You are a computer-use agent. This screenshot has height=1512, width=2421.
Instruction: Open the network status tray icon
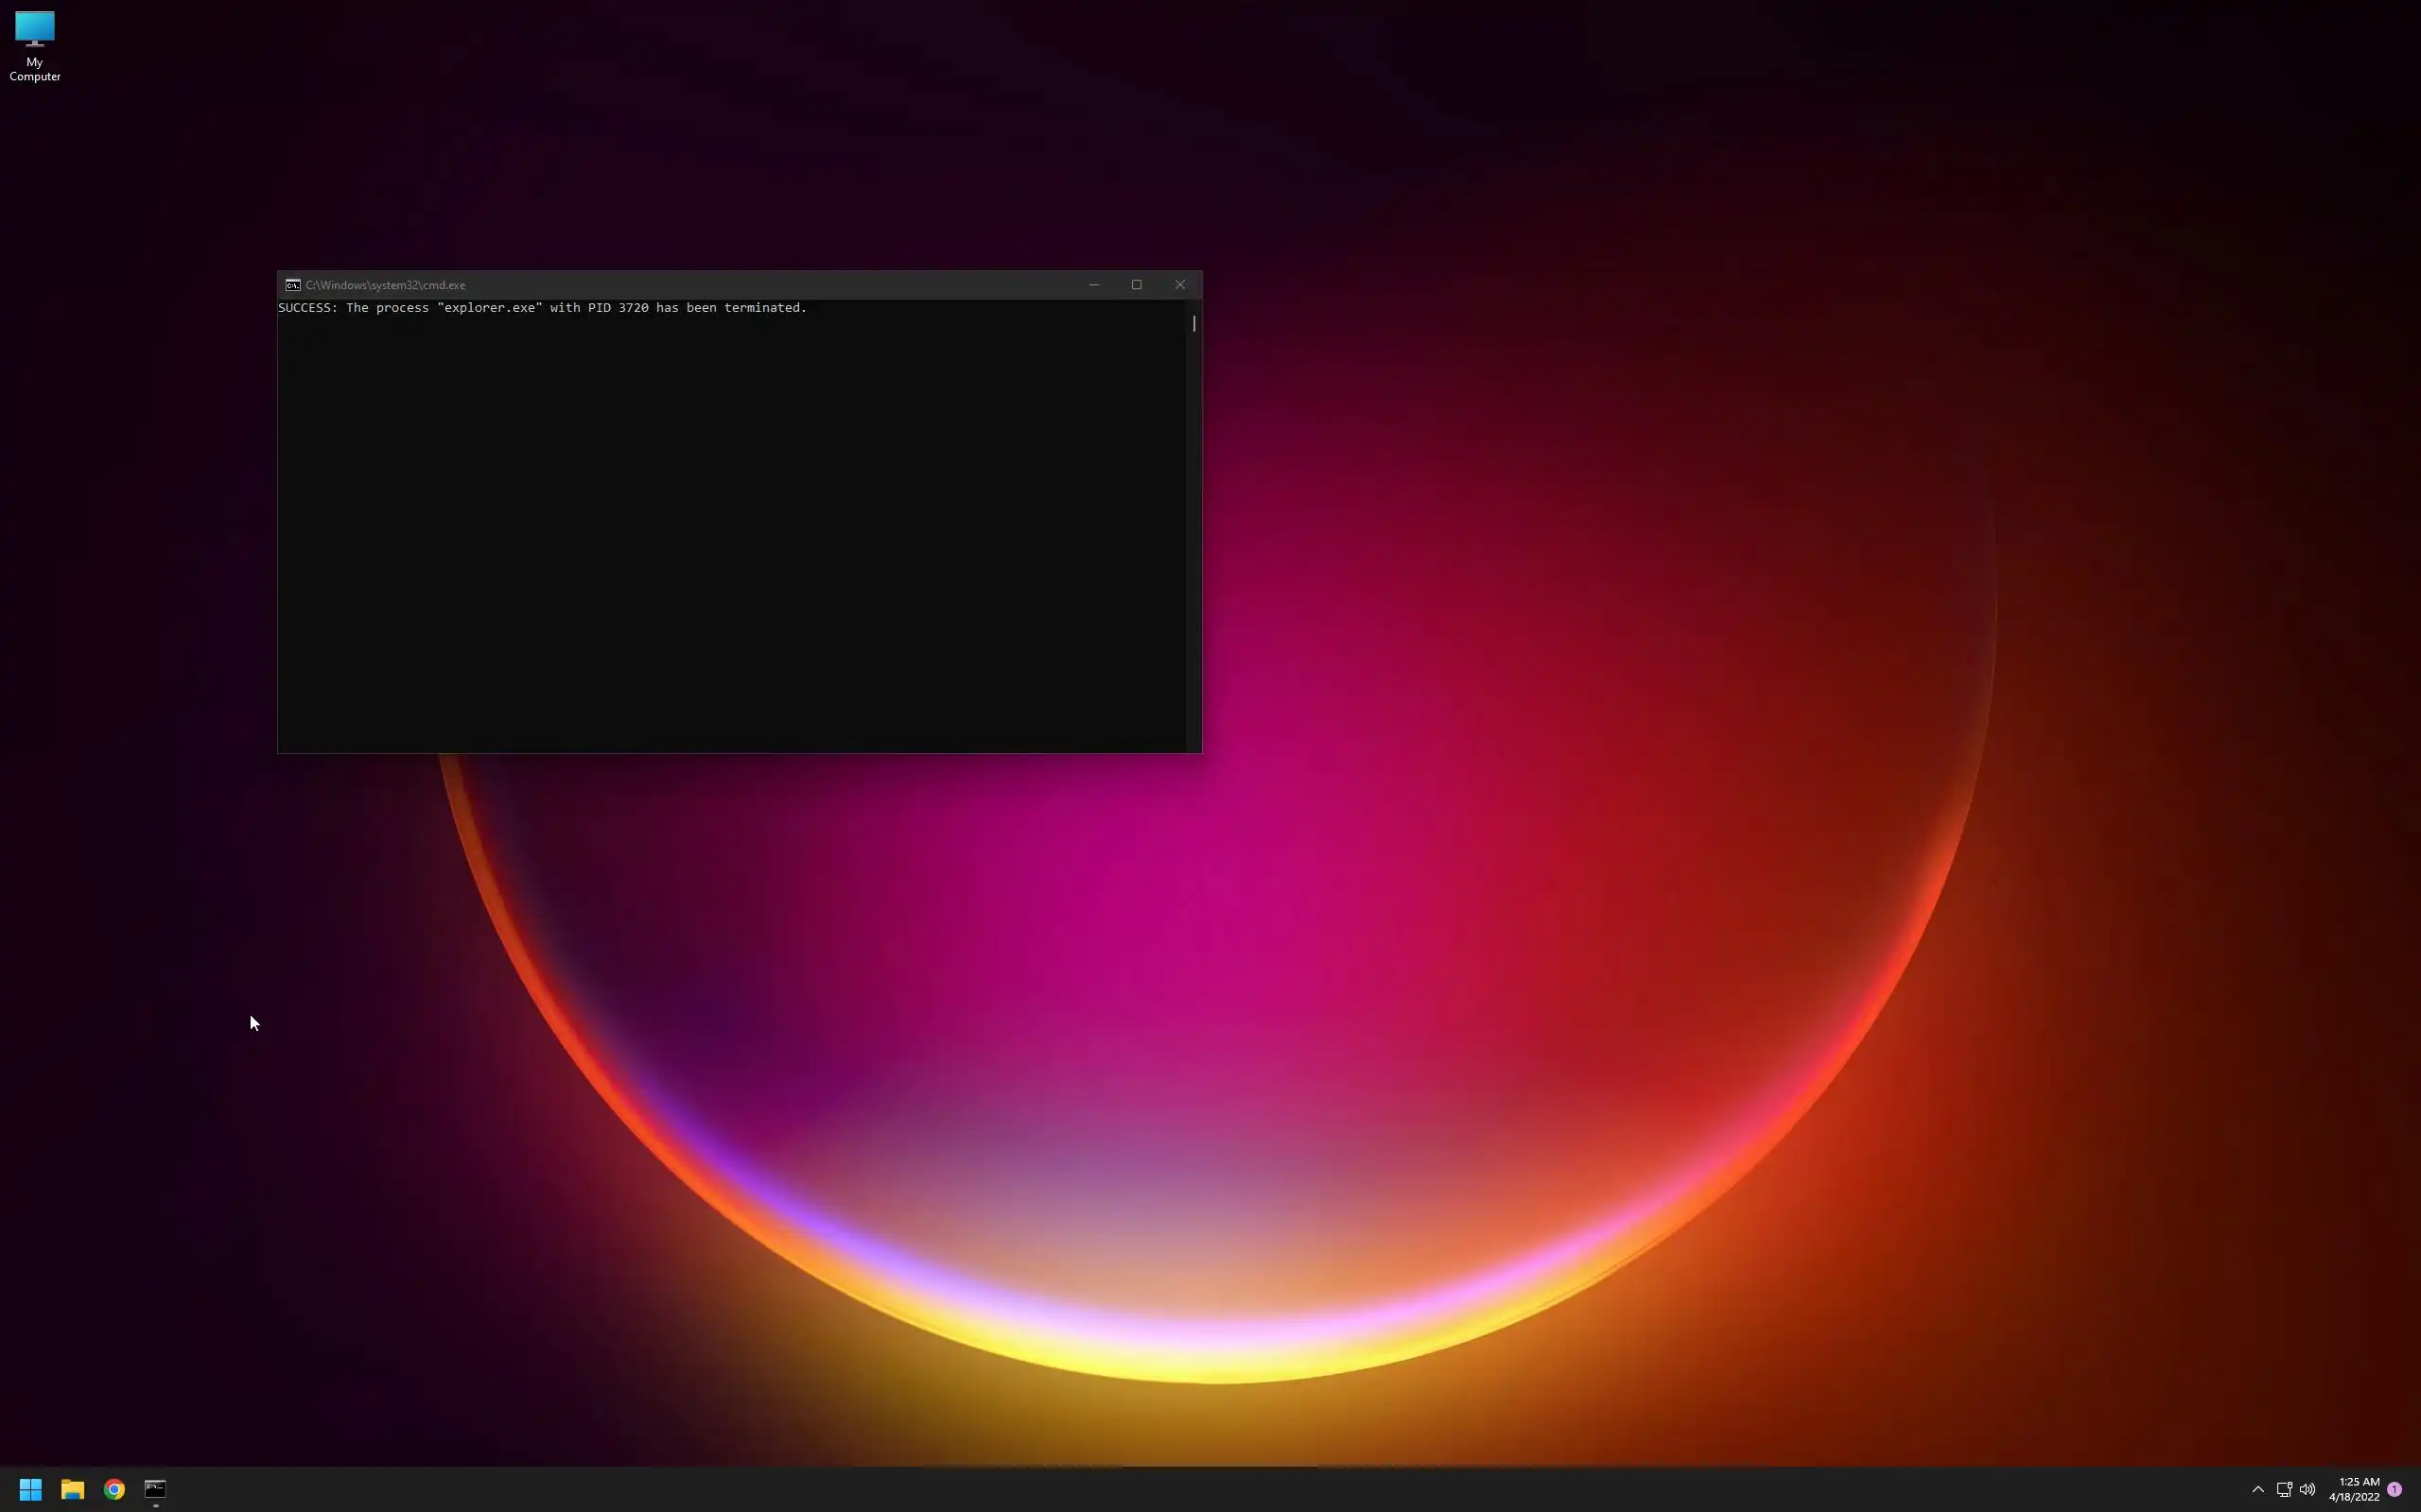(x=2284, y=1489)
